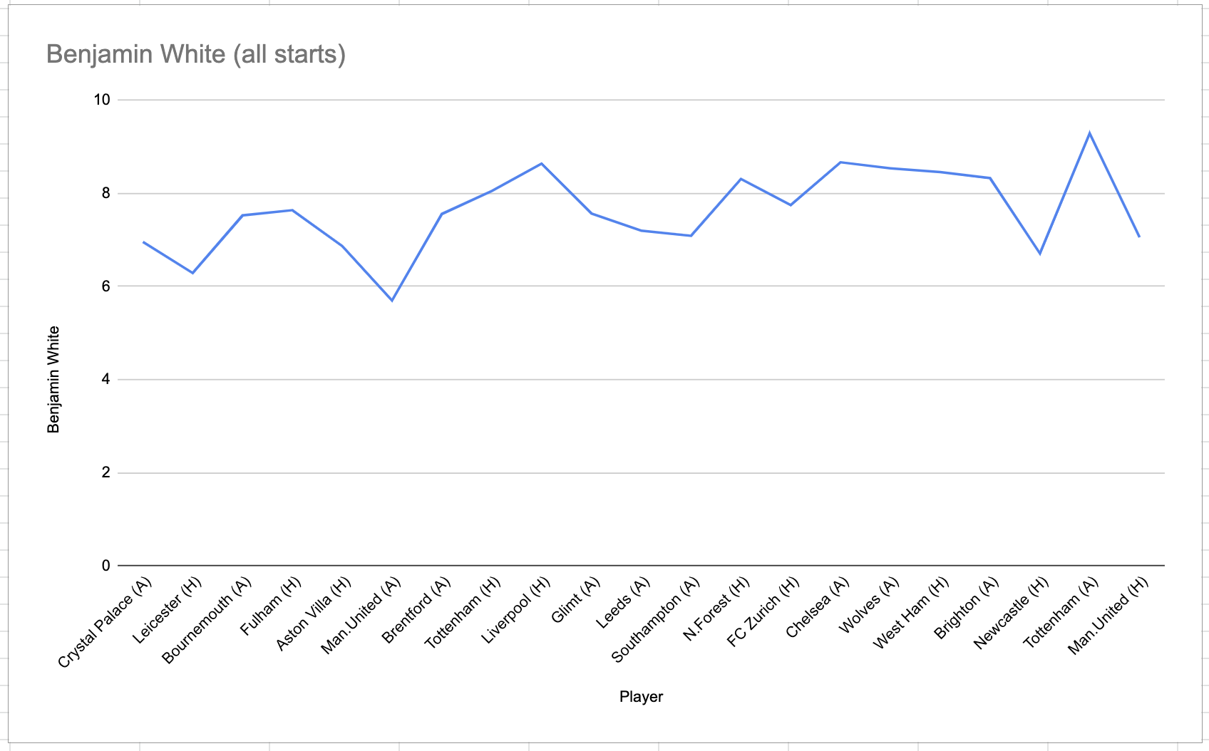Viewport: 1209px width, 751px height.
Task: Click the line dip above Newcastle (H)
Action: coord(1040,253)
